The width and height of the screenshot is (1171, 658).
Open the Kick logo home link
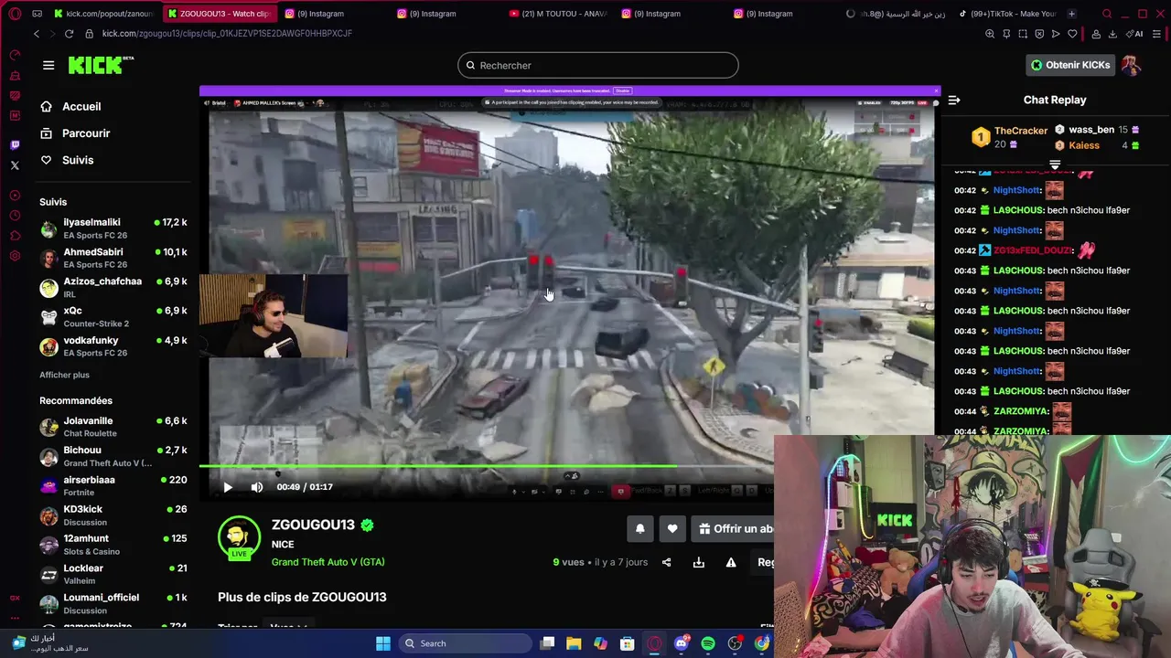[x=101, y=65]
